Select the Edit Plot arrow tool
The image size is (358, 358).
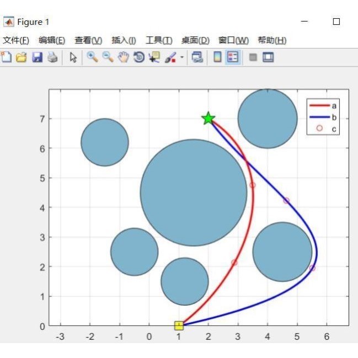tap(73, 57)
